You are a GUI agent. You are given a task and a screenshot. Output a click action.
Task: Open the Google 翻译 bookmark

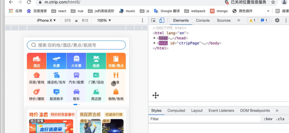(167, 11)
